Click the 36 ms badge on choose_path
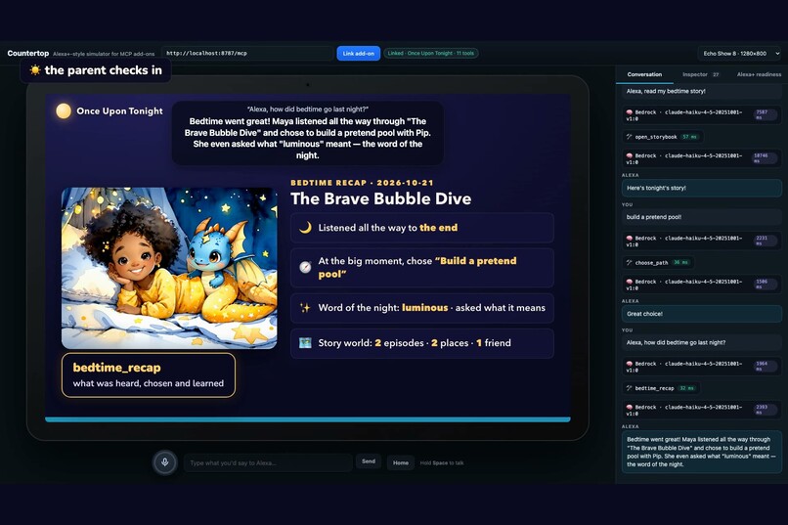Screen dimensions: 788x525 tap(681, 262)
